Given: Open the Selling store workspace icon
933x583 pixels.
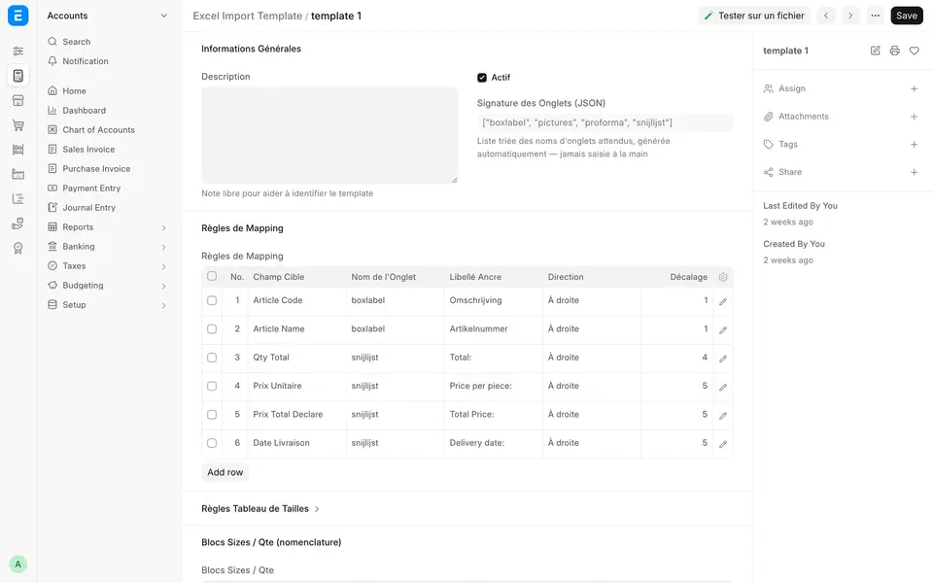Looking at the screenshot, I should 17,100.
